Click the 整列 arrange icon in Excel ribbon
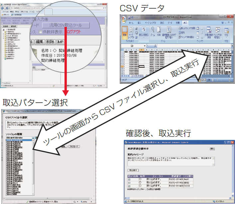 (181, 33)
